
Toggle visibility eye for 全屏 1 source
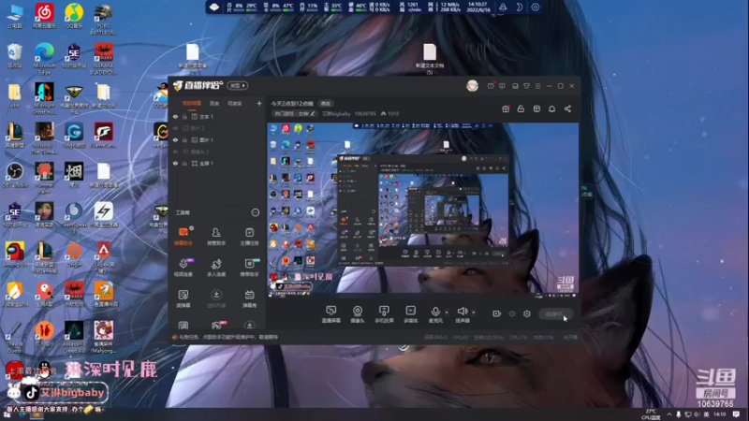point(175,163)
